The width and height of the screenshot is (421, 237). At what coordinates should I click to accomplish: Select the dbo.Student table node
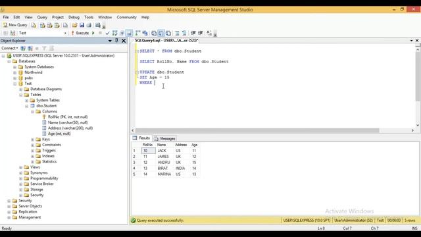(47, 106)
